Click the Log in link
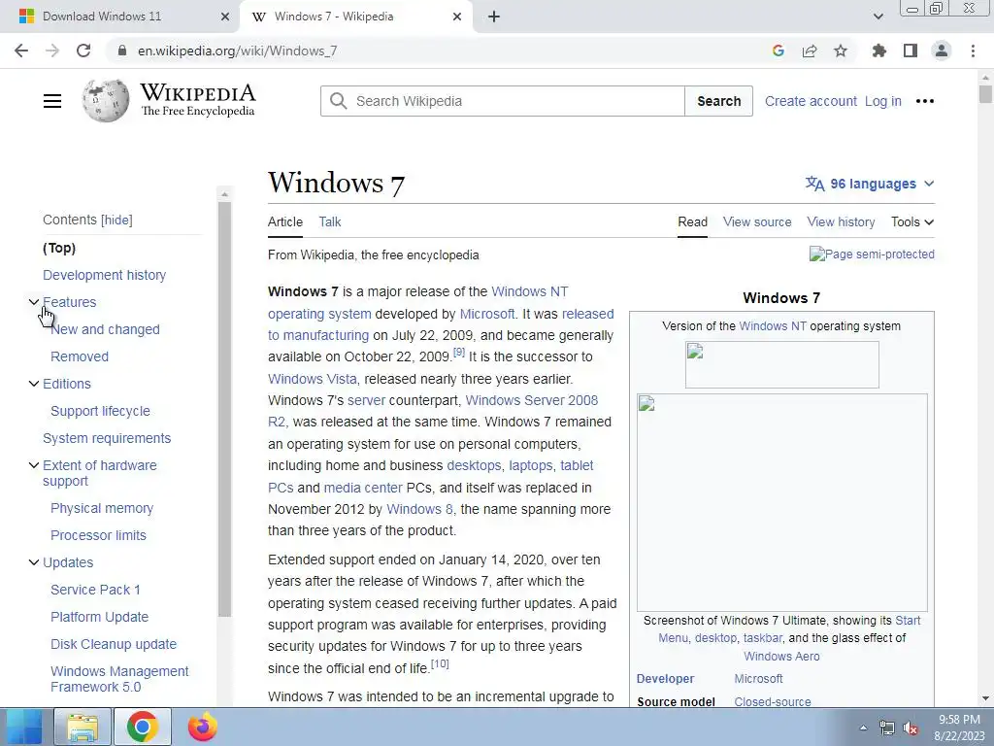 [883, 101]
